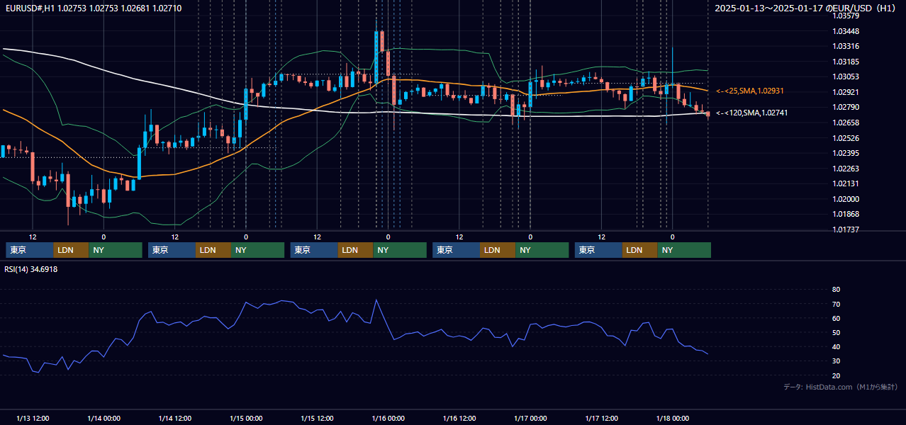Click price axis value 1.03579
Viewport: 906px width, 425px height.
pos(845,16)
